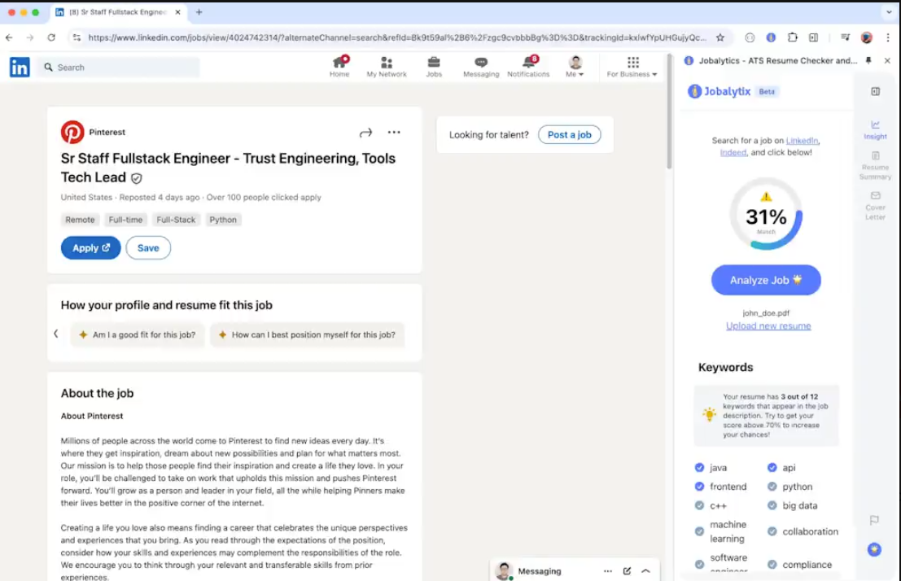Toggle the Jobalytix panel layout icon
The height and width of the screenshot is (581, 901).
(875, 91)
